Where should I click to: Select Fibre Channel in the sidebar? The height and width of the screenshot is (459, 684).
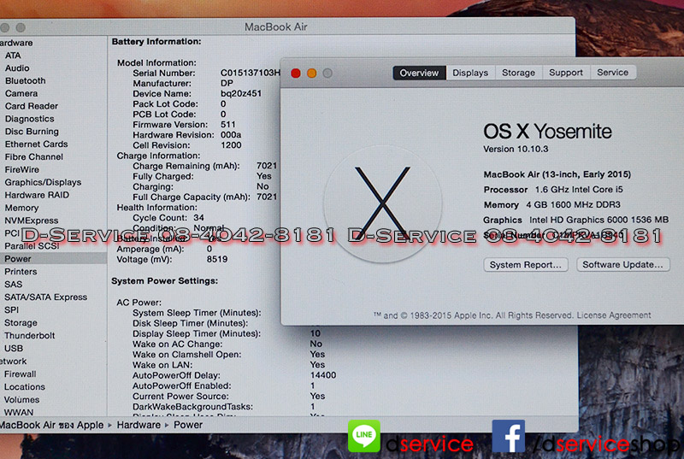(34, 156)
